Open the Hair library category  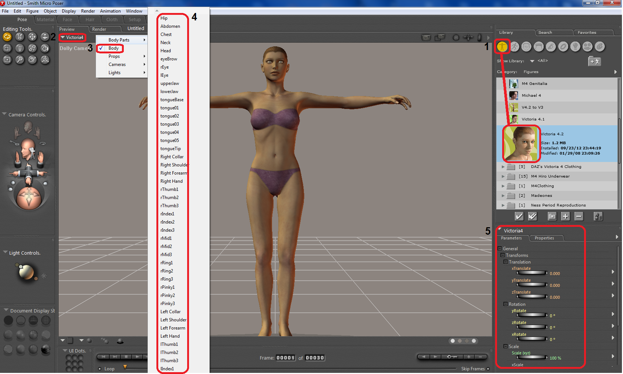click(539, 47)
